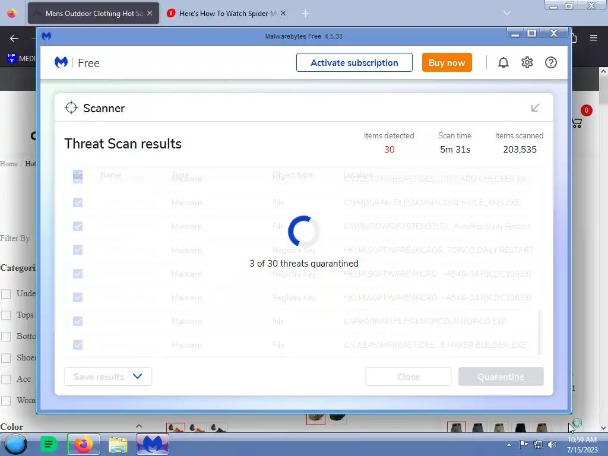Check the Acc category filter checkbox
Image resolution: width=608 pixels, height=456 pixels.
click(x=6, y=379)
